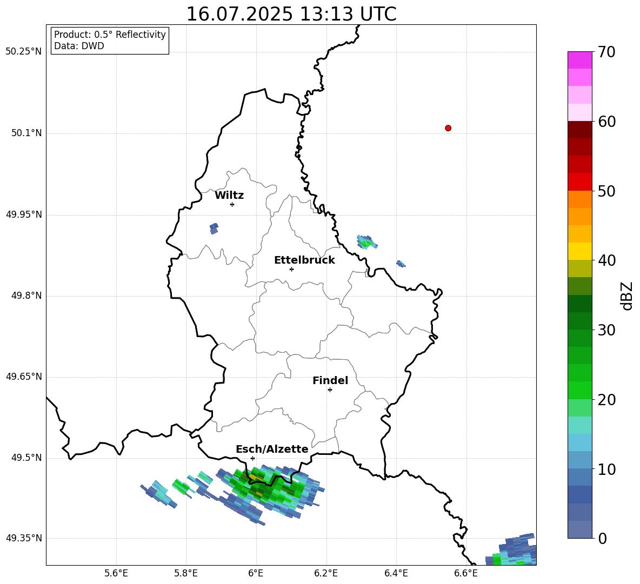Click the cross marker below Findel
Viewport: 640px width, 584px height.
(330, 390)
